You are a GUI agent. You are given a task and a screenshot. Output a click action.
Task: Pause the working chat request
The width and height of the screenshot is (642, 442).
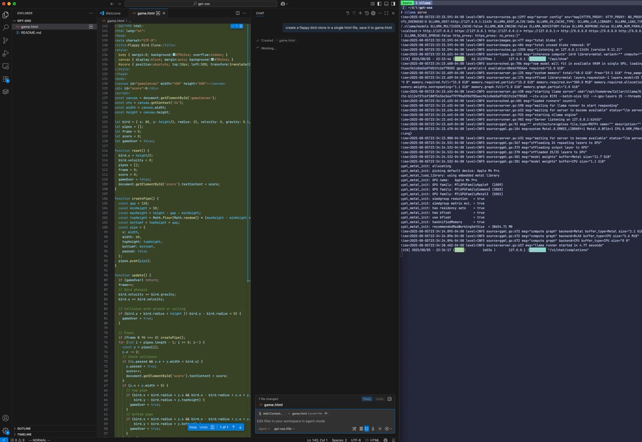click(x=380, y=429)
